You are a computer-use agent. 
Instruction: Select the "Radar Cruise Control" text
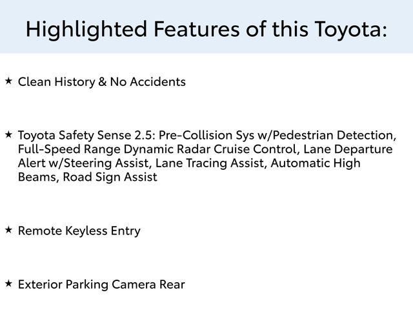(x=223, y=149)
